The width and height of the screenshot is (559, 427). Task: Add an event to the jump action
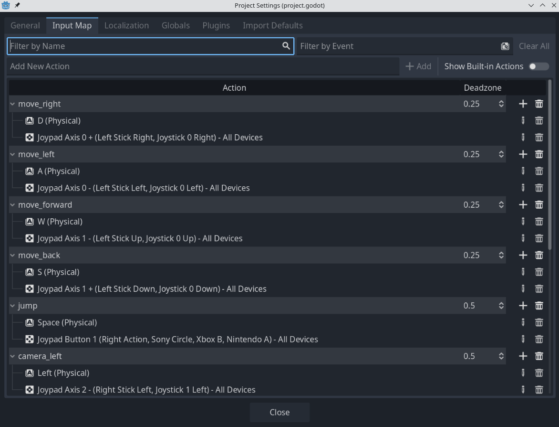click(x=523, y=306)
